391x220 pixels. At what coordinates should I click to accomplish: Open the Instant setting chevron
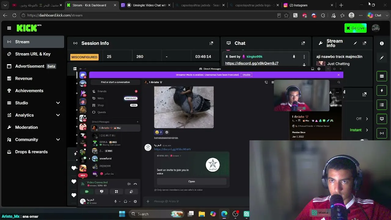pyautogui.click(x=367, y=130)
